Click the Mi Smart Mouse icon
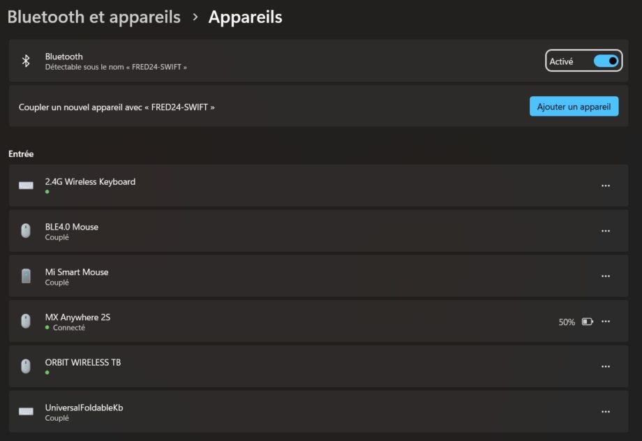 point(26,276)
